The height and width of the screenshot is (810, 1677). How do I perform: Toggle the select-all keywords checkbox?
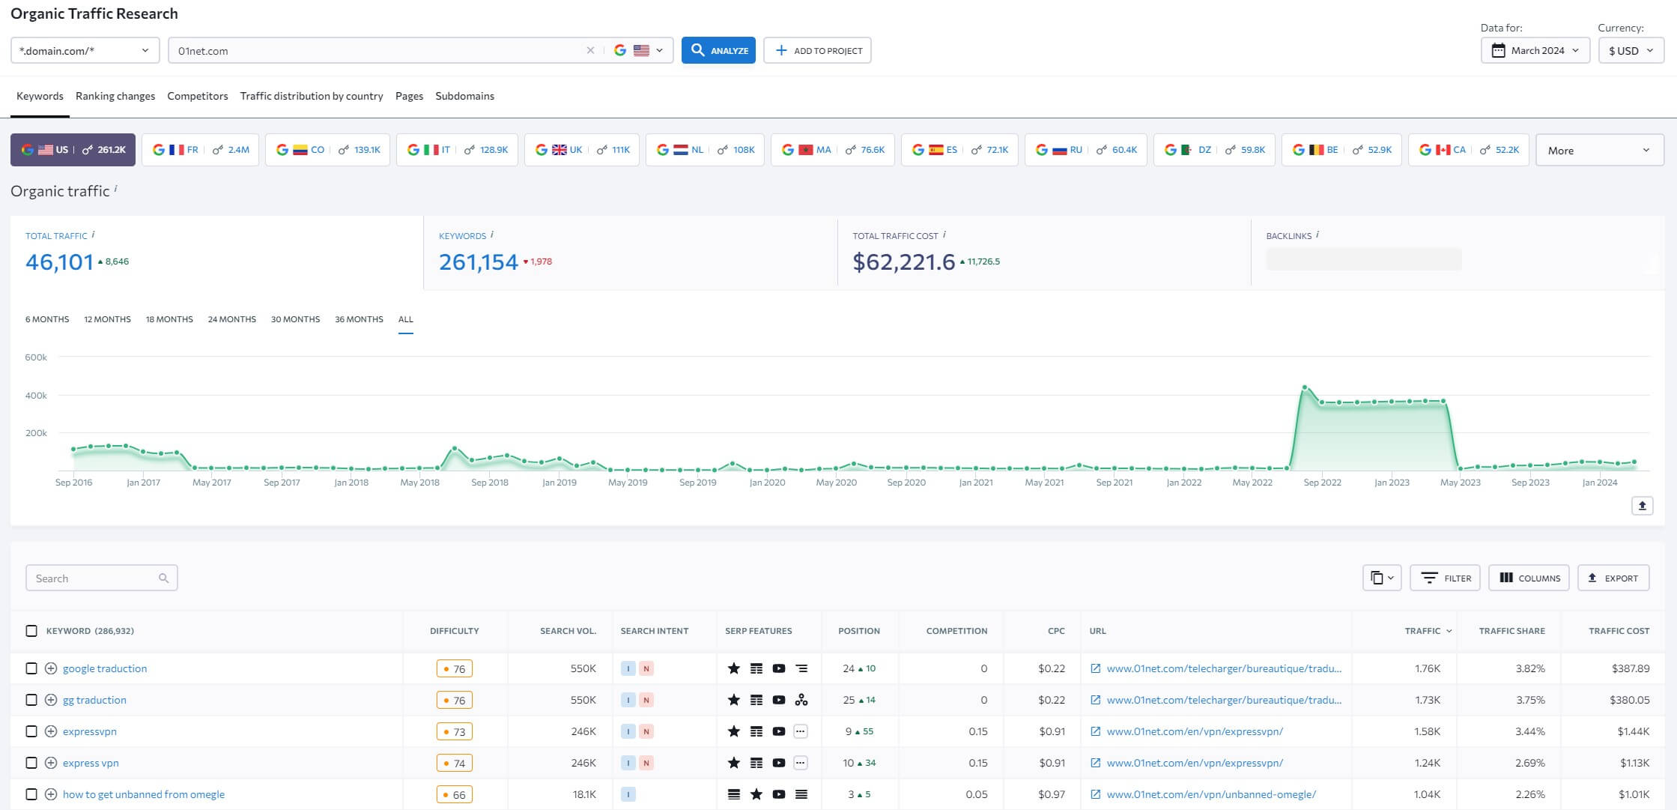tap(31, 631)
